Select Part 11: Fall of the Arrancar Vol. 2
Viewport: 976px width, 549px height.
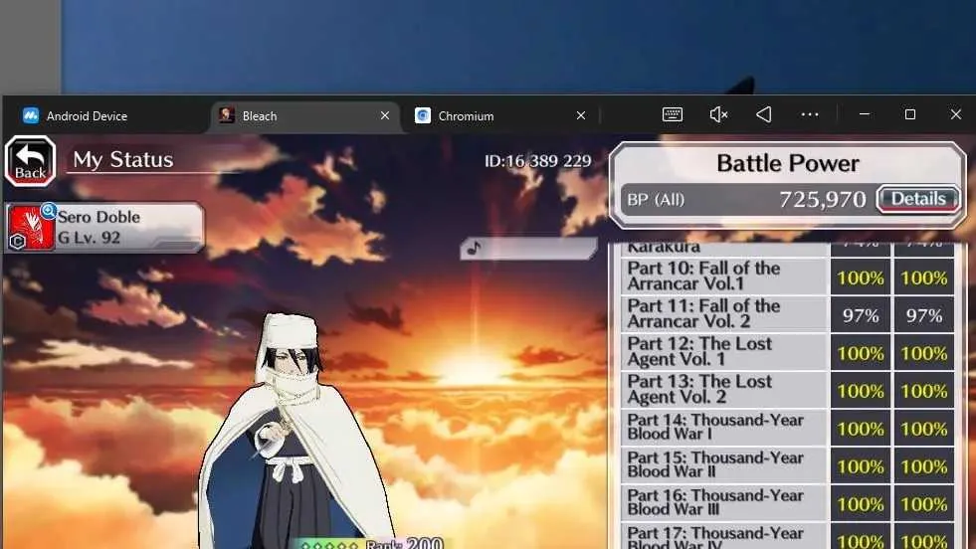[724, 313]
